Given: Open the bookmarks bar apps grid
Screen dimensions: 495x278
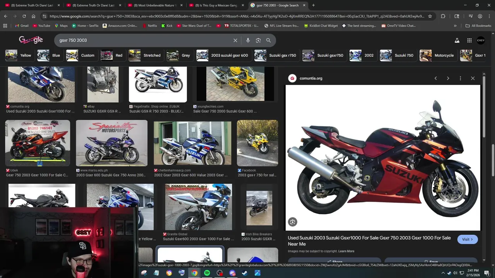Looking at the screenshot, I should [5, 25].
